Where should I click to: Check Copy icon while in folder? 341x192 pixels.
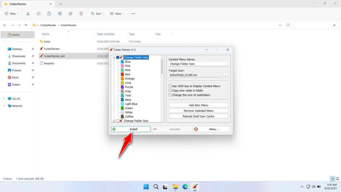(x=170, y=90)
